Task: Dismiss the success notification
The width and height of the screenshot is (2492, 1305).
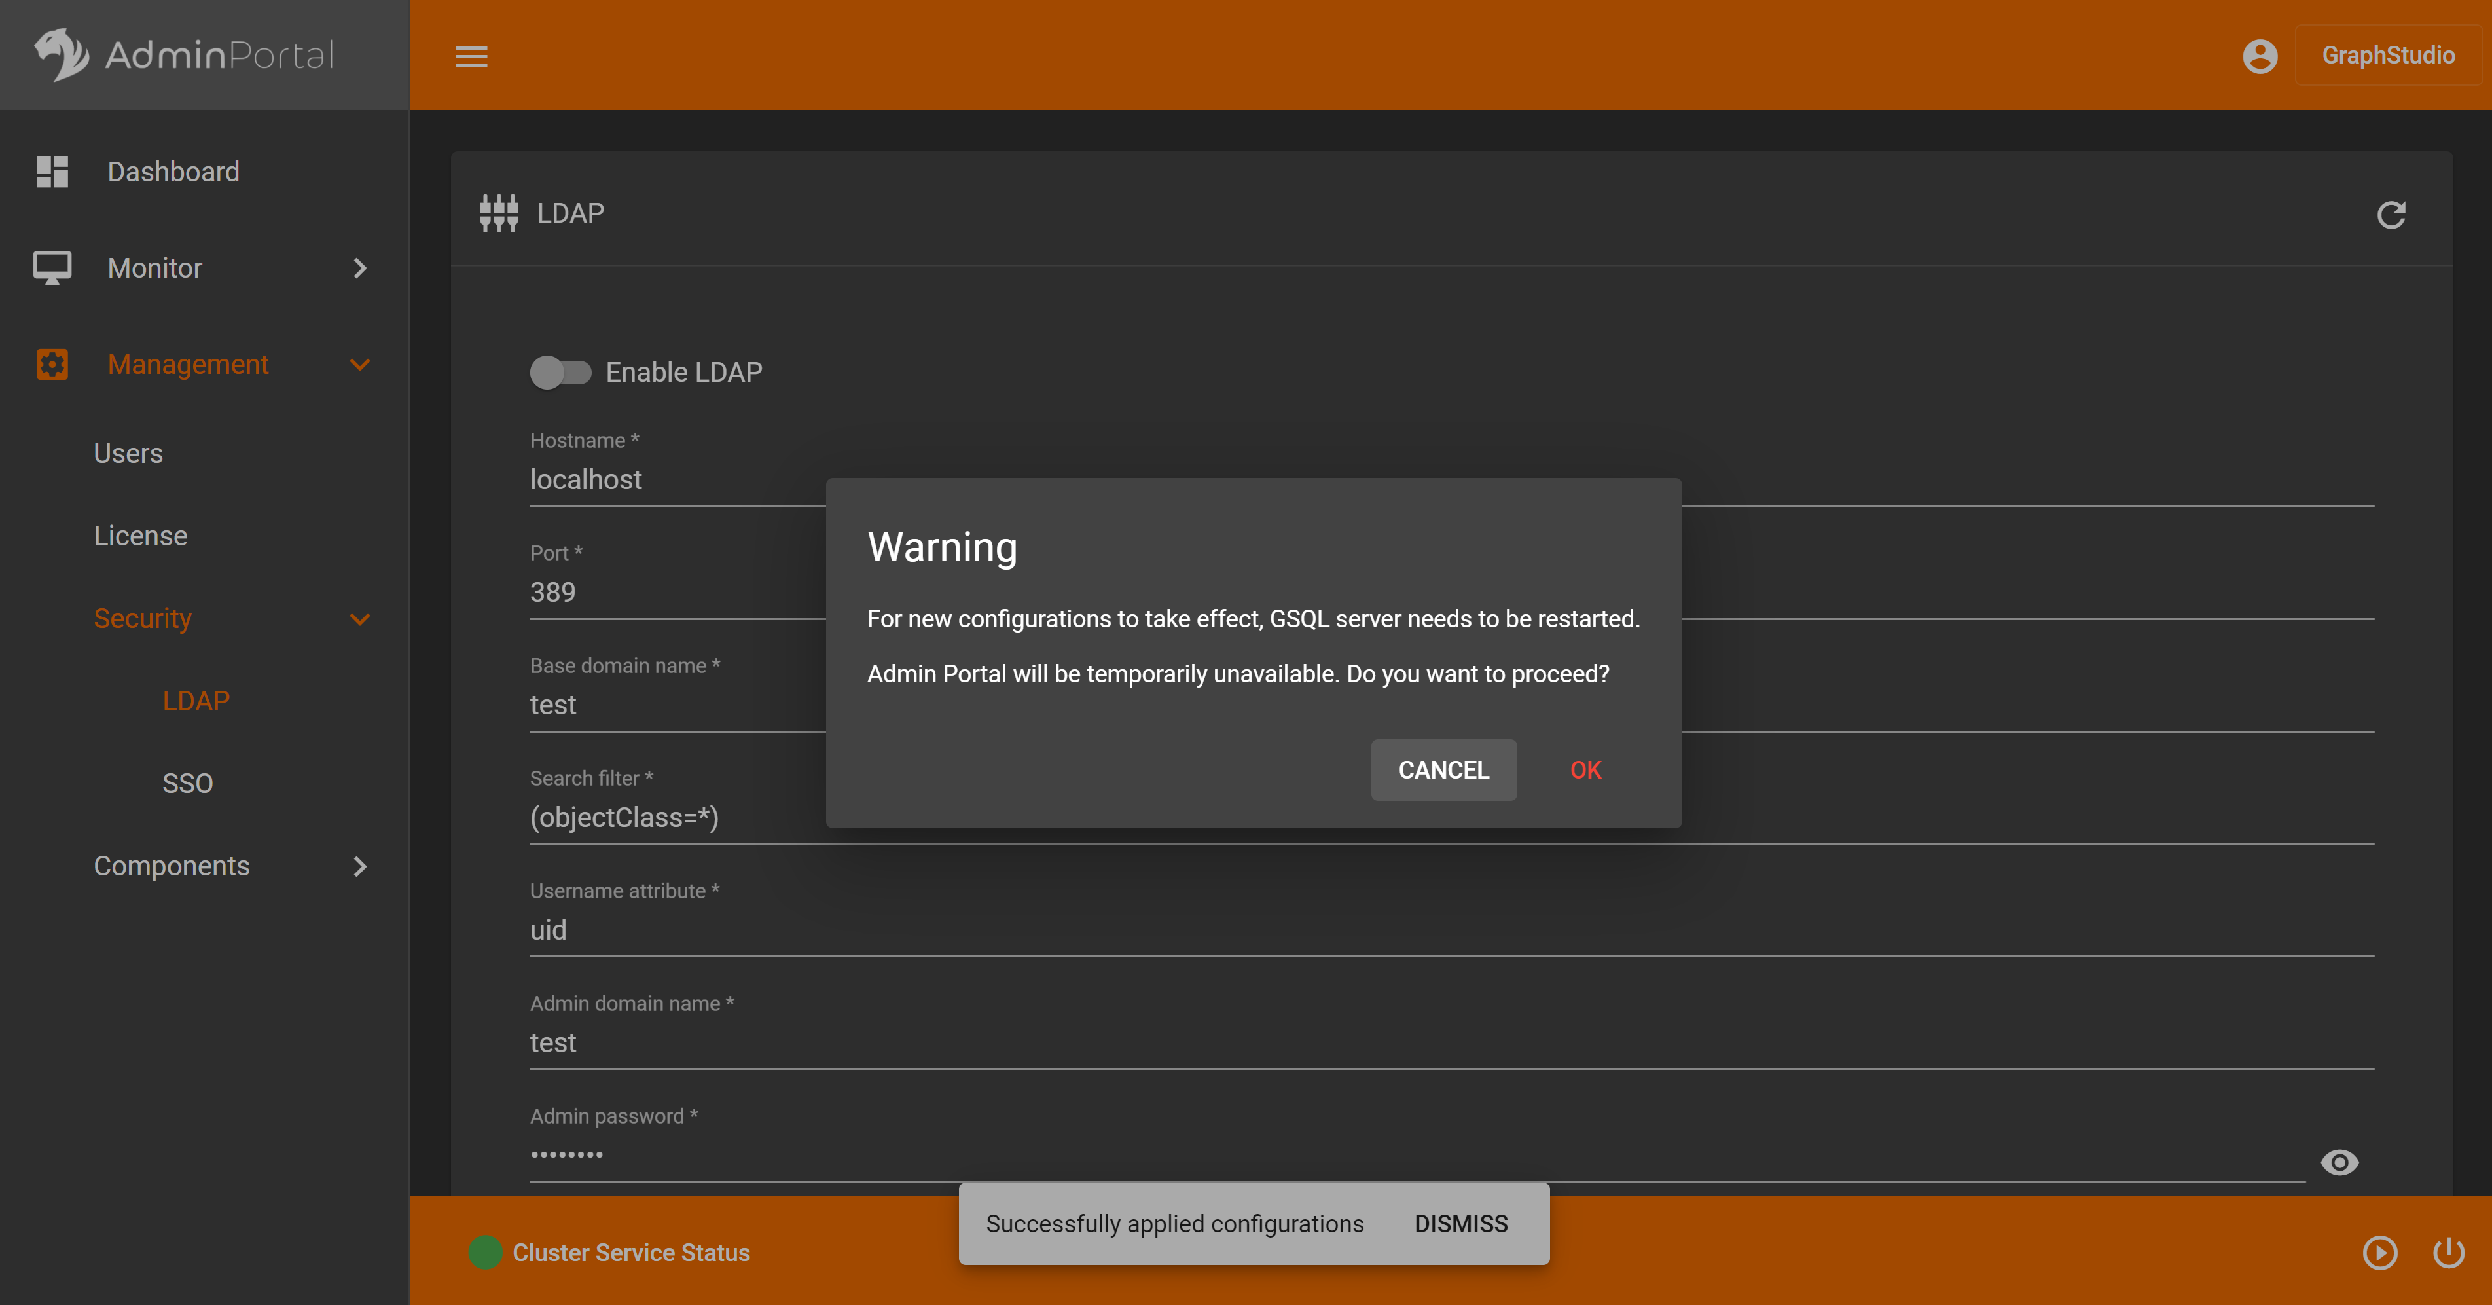Action: (x=1461, y=1224)
